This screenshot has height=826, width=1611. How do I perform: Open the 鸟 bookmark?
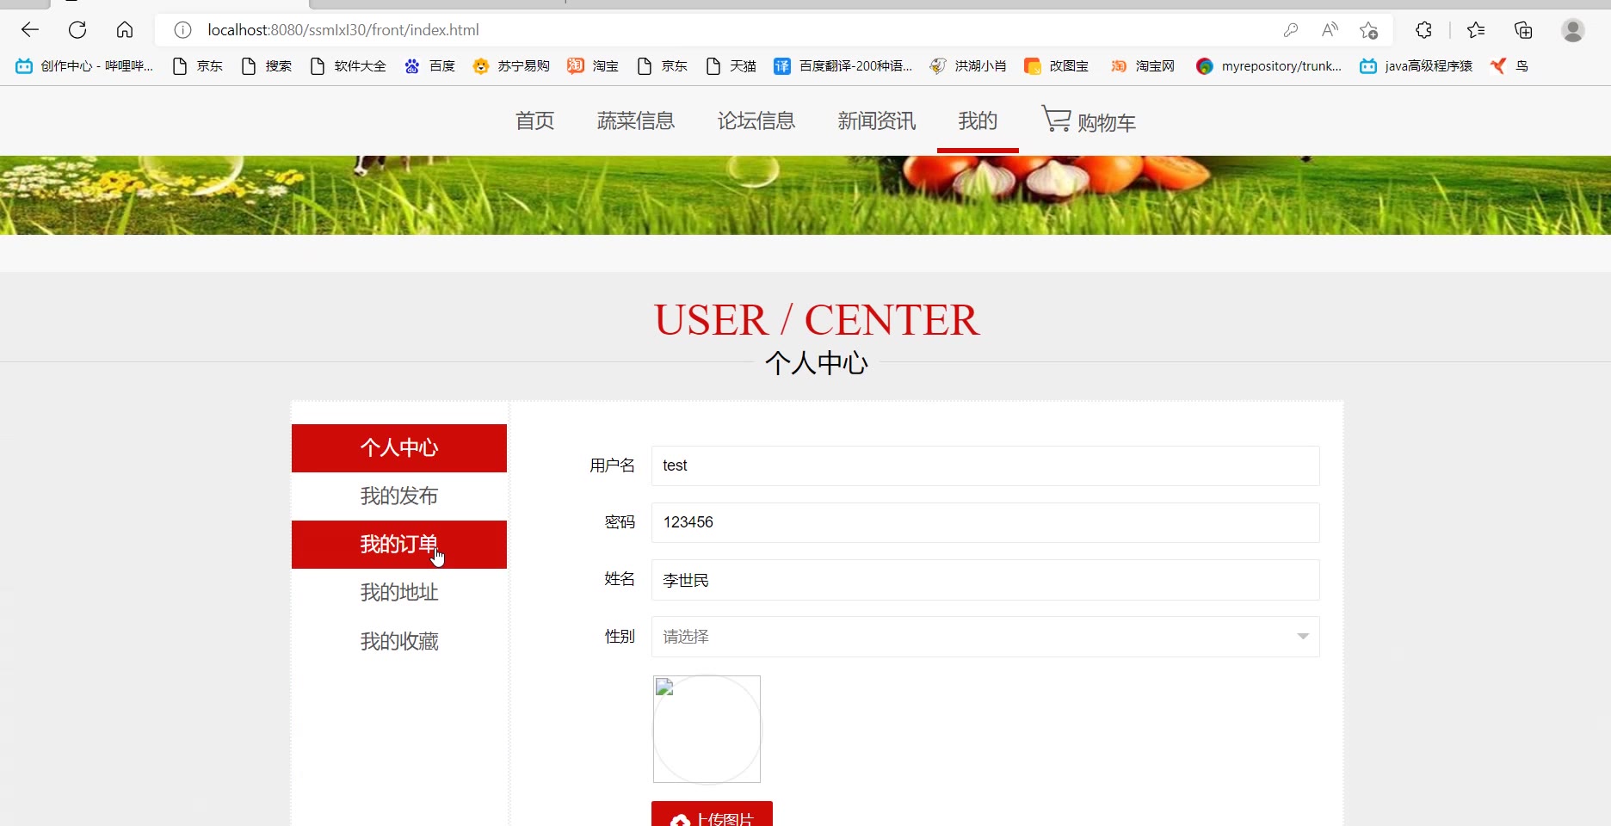1509,66
